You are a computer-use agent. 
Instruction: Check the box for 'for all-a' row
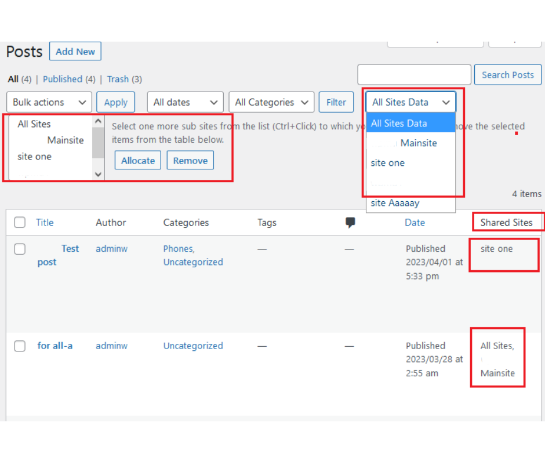point(20,346)
